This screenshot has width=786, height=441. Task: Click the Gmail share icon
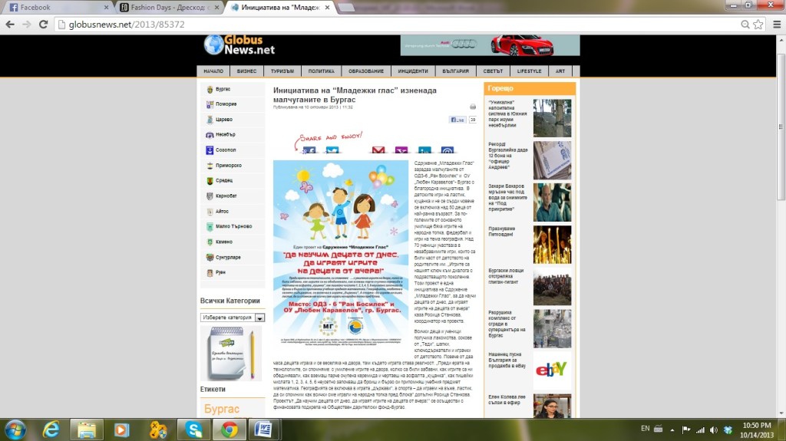click(378, 151)
